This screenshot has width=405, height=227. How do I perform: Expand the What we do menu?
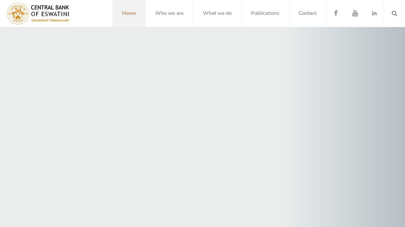click(217, 13)
